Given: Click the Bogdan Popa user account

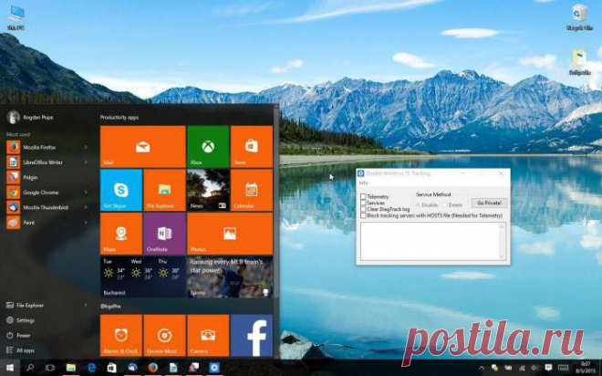Looking at the screenshot, I should point(30,117).
